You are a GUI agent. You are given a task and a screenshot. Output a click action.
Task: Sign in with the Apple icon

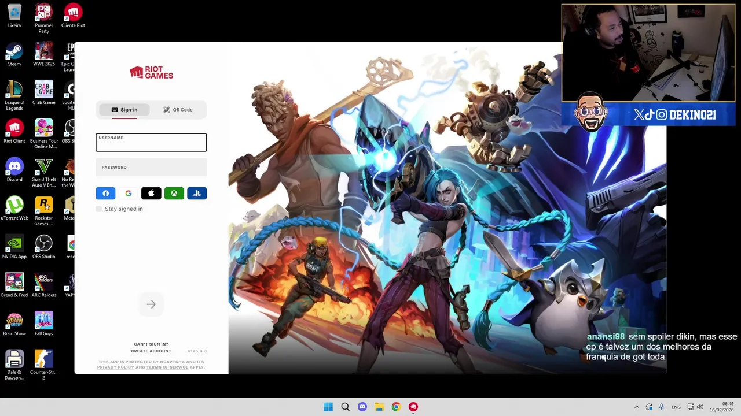[x=151, y=194]
